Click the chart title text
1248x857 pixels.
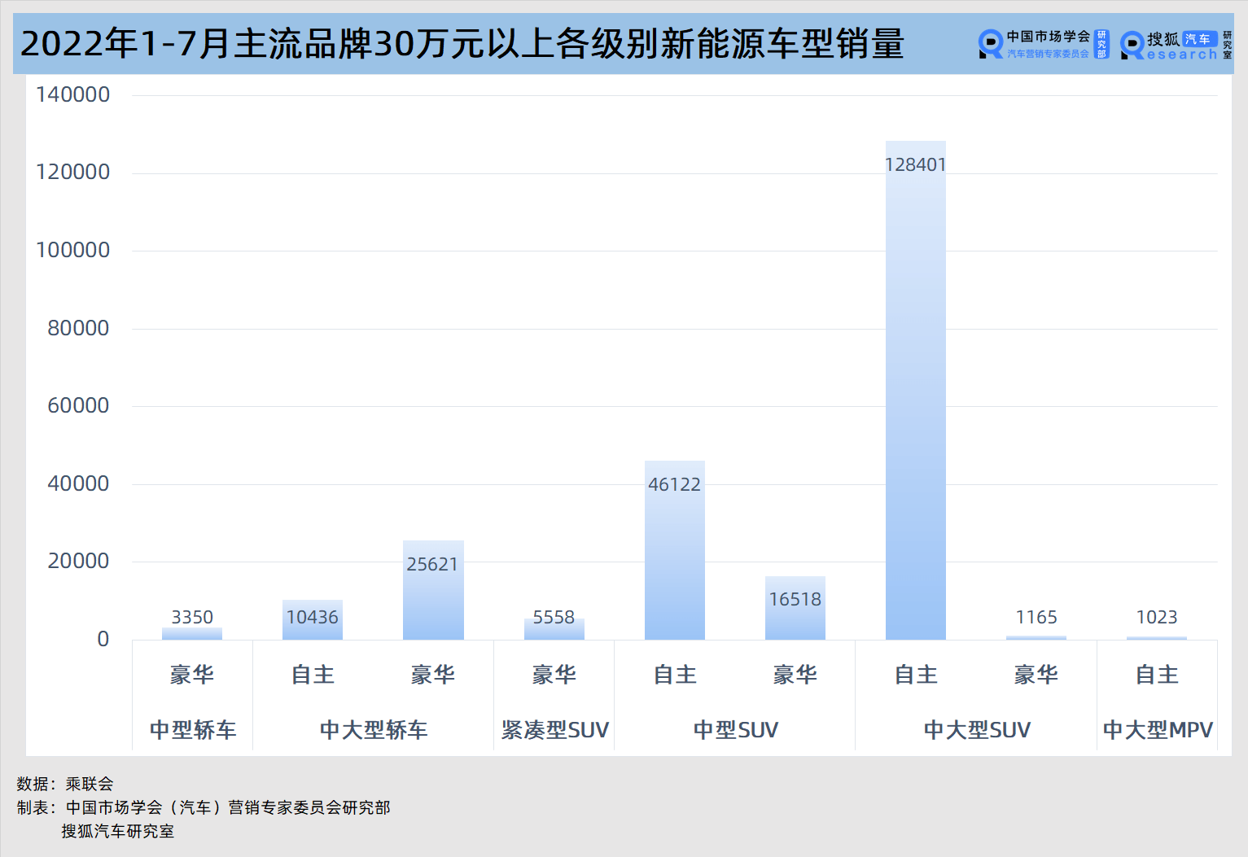462,44
